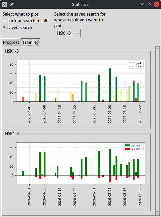Click the 'correct' legend entry
Screen dimensions: 161x217
[132, 145]
